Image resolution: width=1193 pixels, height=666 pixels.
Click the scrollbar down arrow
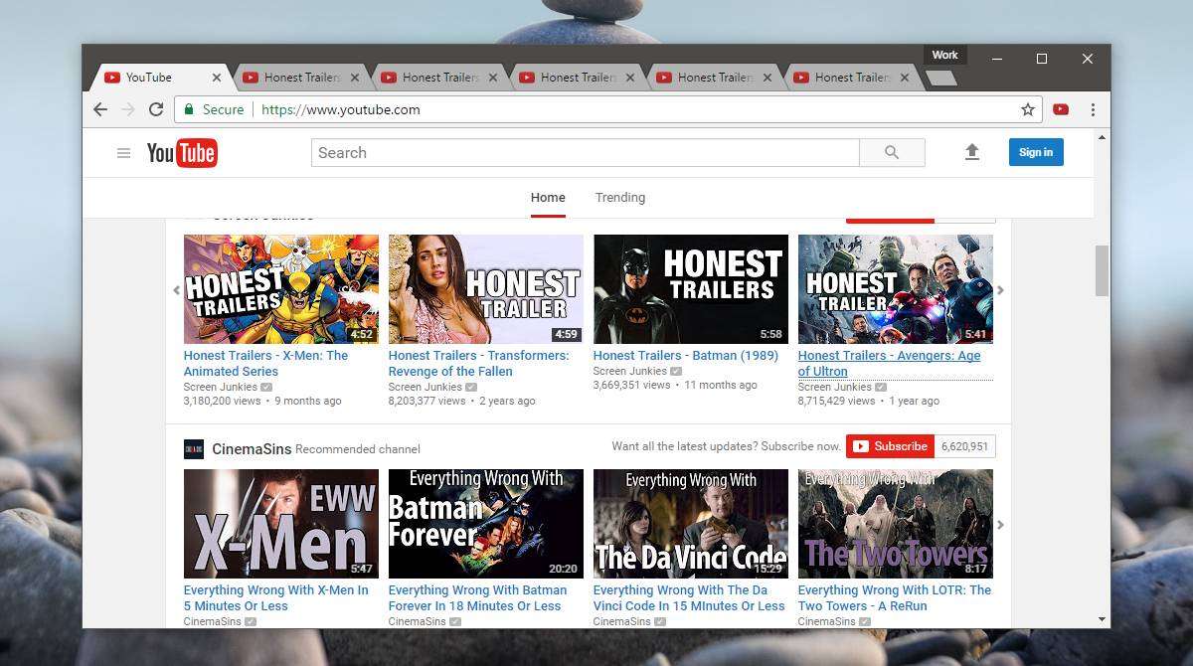pyautogui.click(x=1102, y=618)
